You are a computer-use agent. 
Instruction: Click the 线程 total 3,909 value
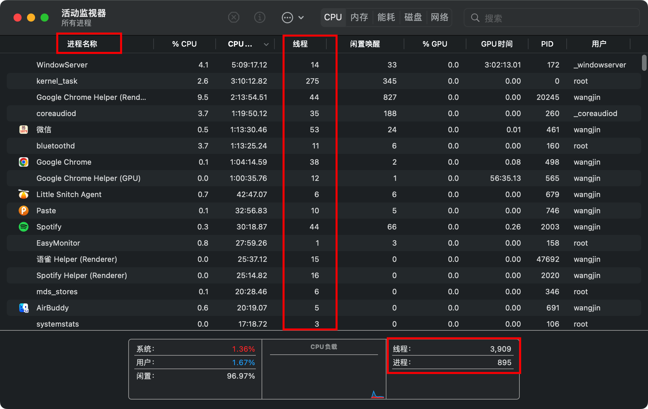(x=501, y=349)
